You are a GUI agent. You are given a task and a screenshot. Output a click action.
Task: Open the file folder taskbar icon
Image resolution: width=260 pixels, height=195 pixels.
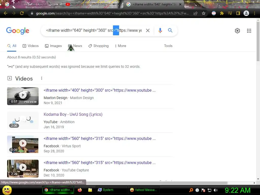[90, 190]
